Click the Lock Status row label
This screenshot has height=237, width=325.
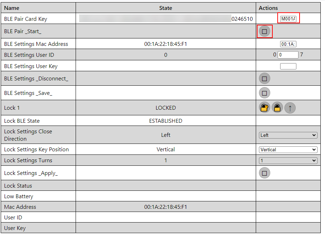pyautogui.click(x=18, y=186)
